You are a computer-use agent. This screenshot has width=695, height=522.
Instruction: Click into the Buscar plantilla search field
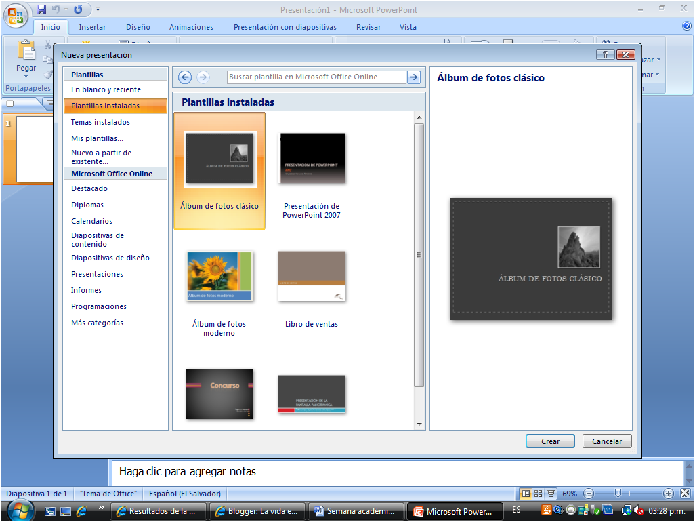tap(316, 77)
